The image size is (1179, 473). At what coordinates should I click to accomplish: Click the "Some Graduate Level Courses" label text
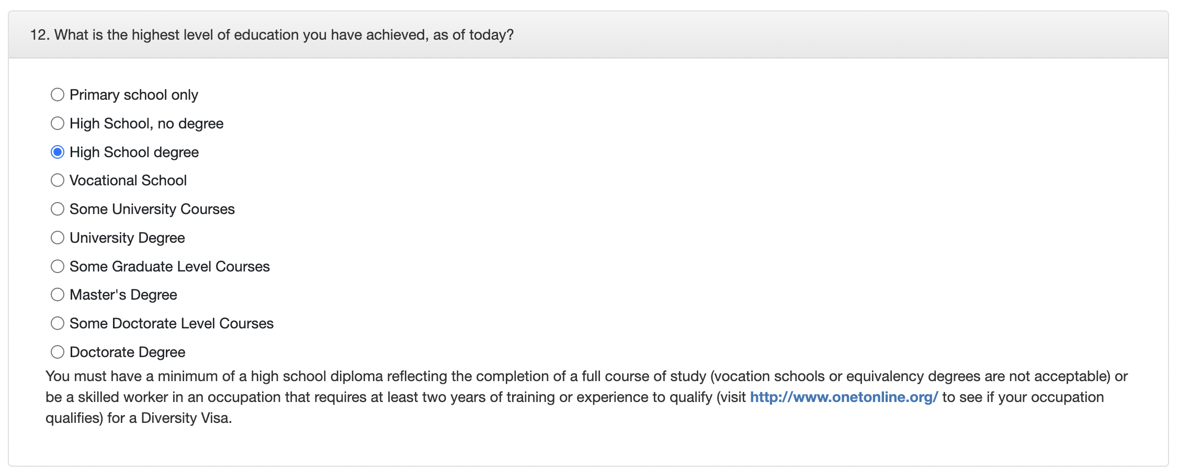[x=169, y=267]
